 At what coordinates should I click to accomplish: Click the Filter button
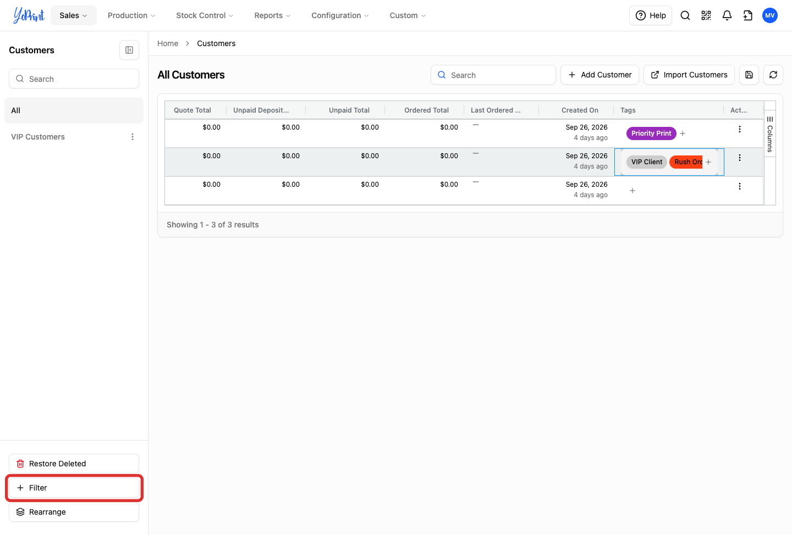pos(74,488)
